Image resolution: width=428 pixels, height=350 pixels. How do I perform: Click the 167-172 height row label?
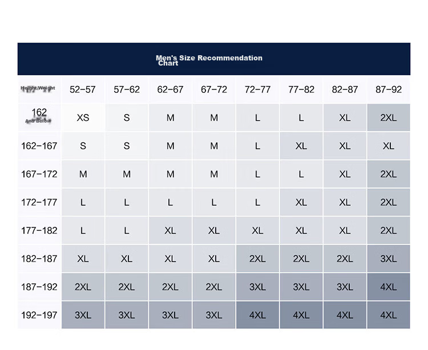(39, 174)
